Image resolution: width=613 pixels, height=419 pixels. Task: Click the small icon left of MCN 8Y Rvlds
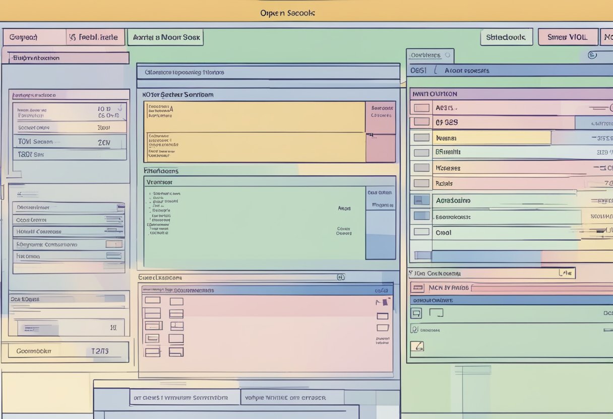417,288
